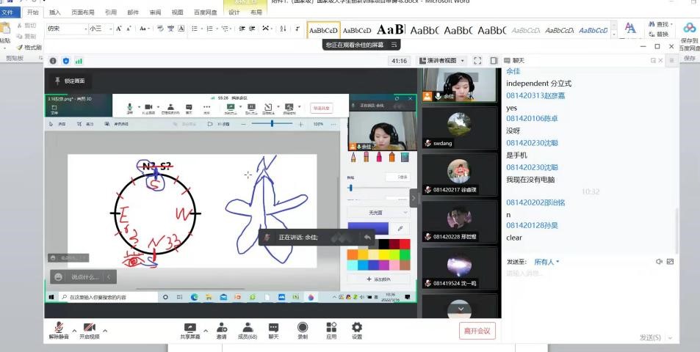700x352 pixels.
Task: Click the network signal strength icon
Action: click(79, 61)
